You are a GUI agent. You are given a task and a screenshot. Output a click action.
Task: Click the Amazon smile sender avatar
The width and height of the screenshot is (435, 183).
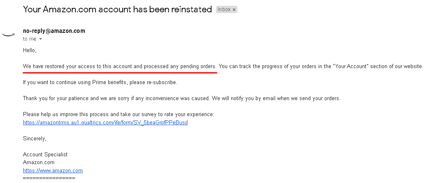[8, 35]
